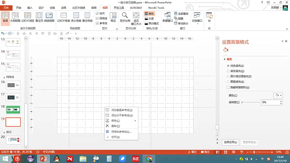
Task: Arrange All windows (全部重排)
Action: (x=181, y=14)
